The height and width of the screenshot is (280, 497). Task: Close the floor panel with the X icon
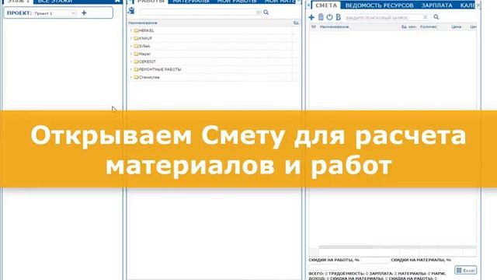coord(117,2)
